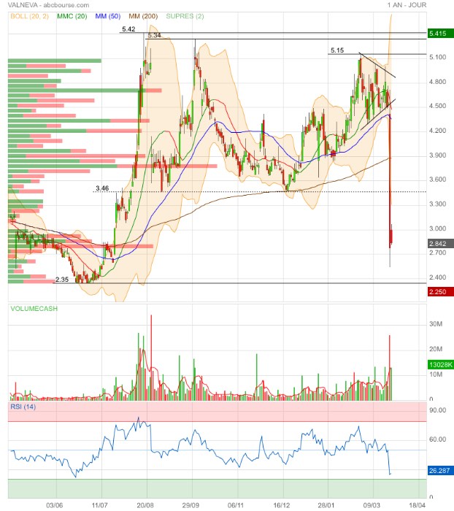Screen dimensions: 454x511
Task: Click the 3.46 dotted support label
Action: (x=102, y=188)
